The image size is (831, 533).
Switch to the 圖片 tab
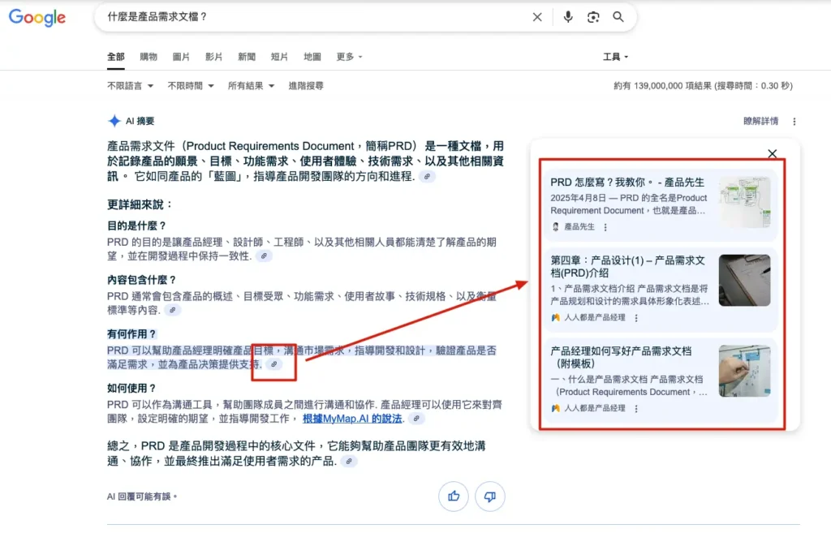(181, 57)
